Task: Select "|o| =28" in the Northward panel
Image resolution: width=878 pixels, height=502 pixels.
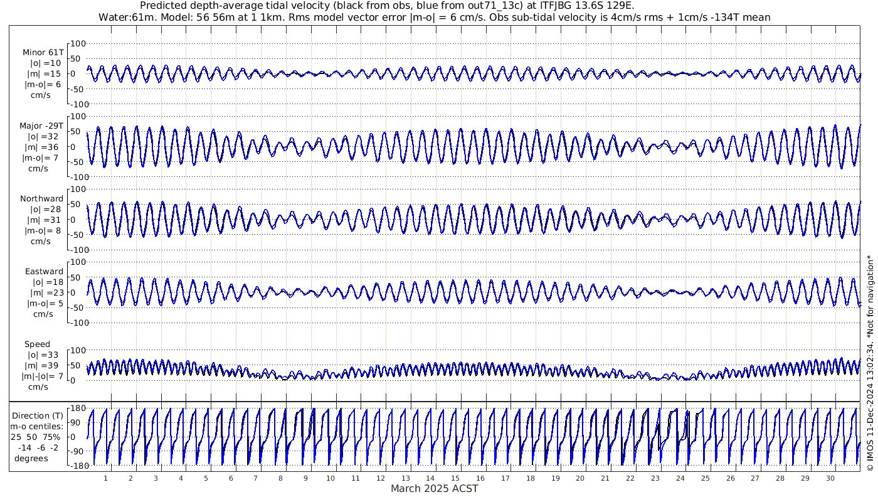Action: click(x=45, y=210)
